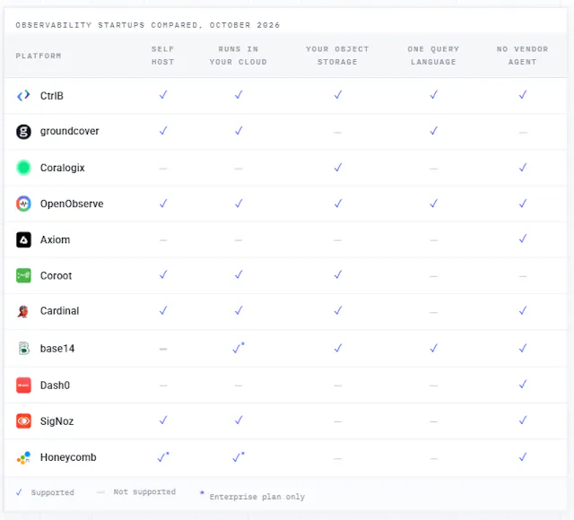Click the Coroot logo icon
574x520 pixels.
[x=23, y=275]
